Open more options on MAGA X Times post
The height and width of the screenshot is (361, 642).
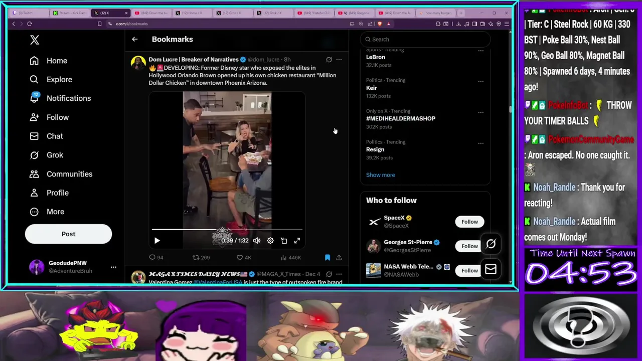(x=339, y=274)
